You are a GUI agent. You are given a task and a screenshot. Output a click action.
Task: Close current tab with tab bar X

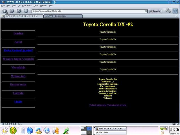click(177, 16)
